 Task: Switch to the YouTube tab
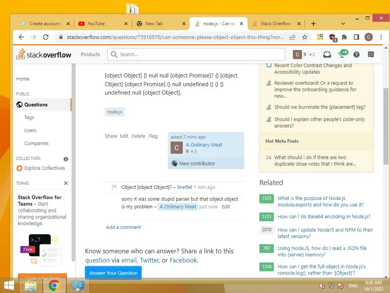[102, 24]
